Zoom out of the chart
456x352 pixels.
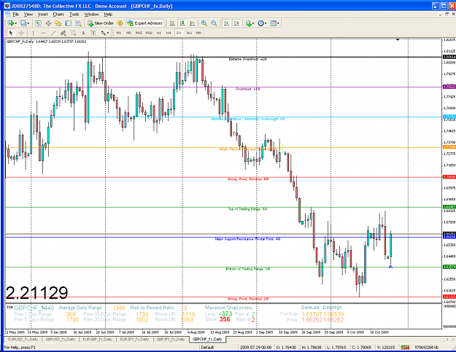[x=214, y=23]
